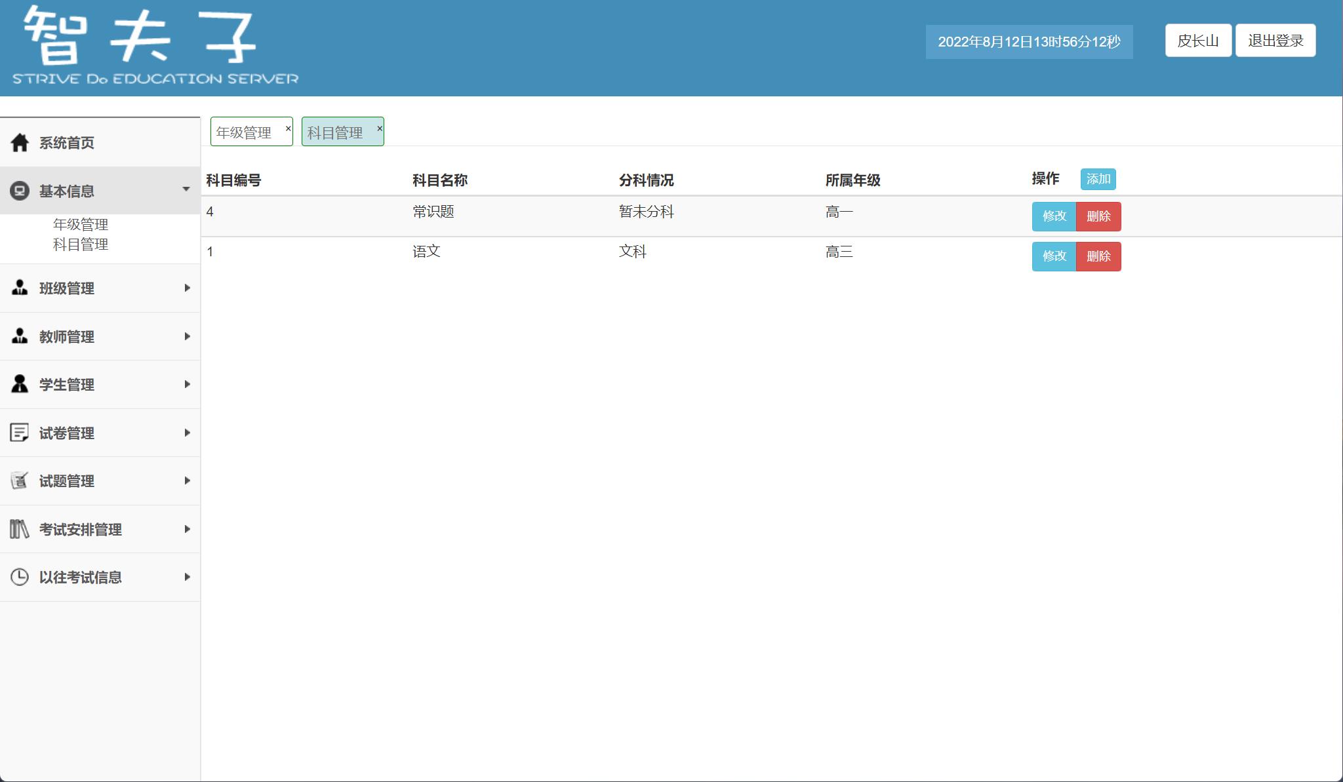
Task: Switch to the 年级管理 tab
Action: click(245, 131)
